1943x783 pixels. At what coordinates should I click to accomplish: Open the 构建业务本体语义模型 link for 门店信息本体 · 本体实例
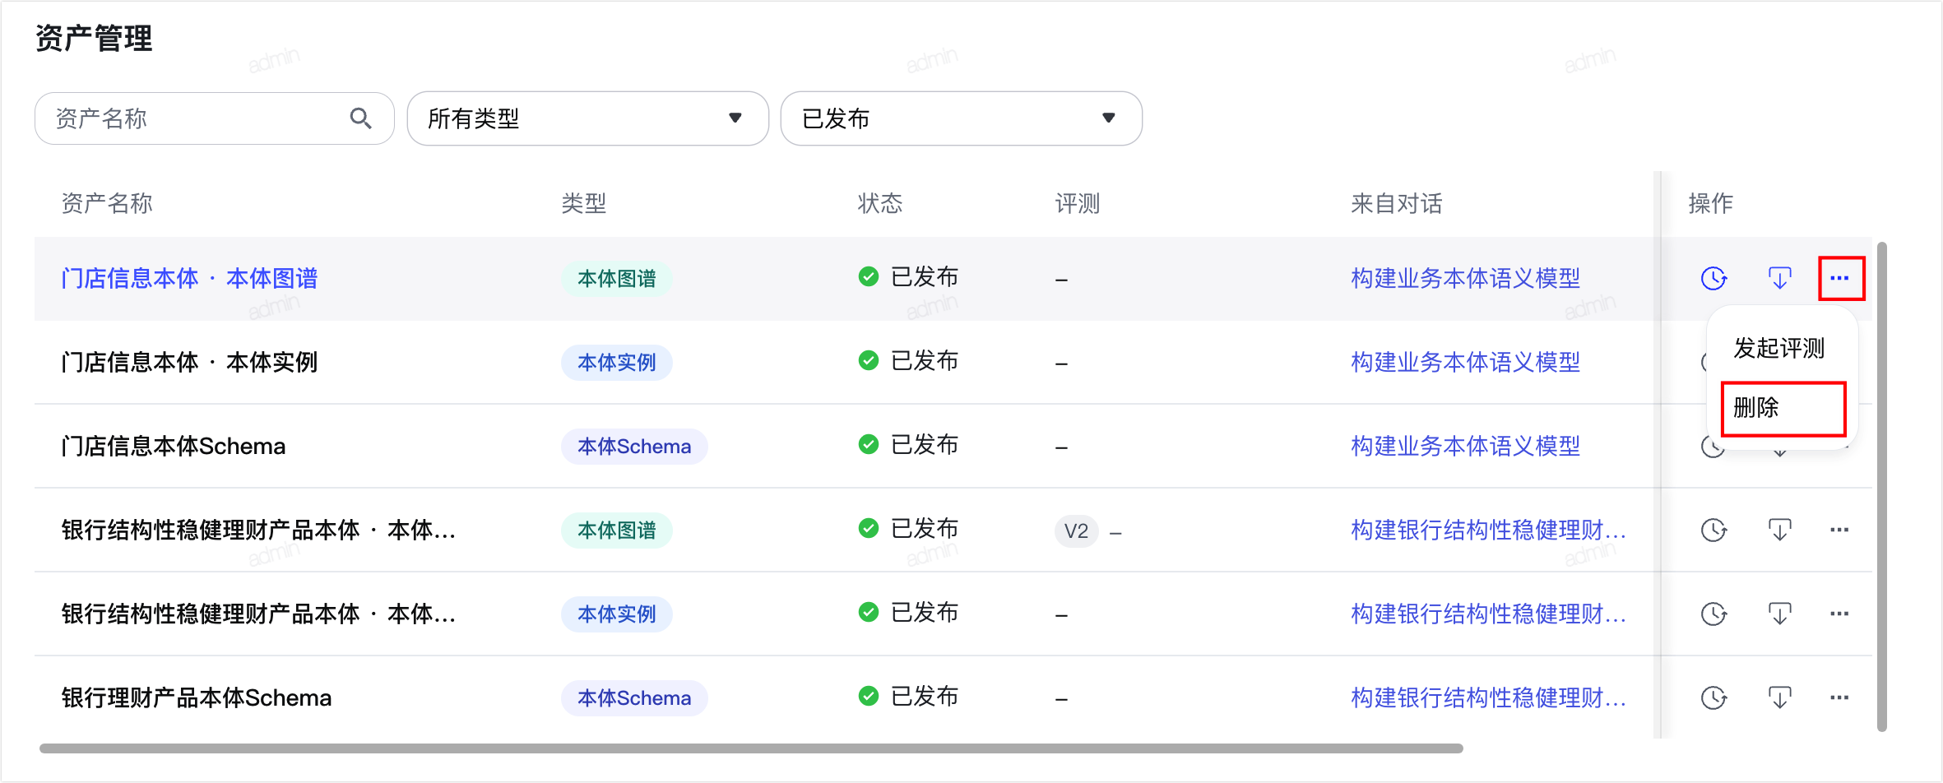coord(1465,363)
